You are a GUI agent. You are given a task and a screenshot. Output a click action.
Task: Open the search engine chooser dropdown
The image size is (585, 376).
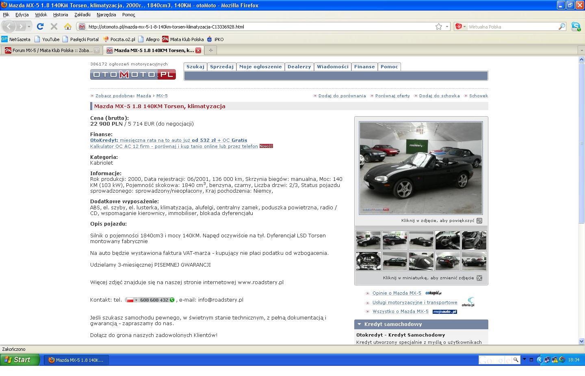click(x=460, y=26)
